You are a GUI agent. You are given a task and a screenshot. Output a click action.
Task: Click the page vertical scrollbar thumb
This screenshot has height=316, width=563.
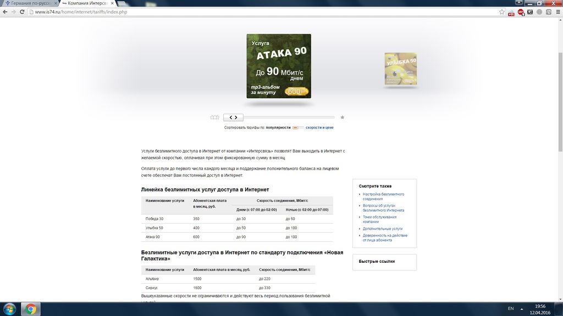coord(560,102)
